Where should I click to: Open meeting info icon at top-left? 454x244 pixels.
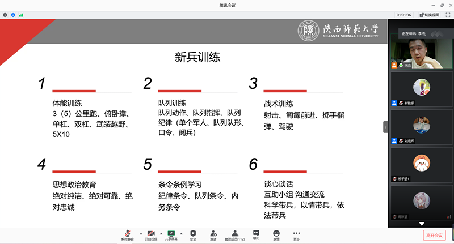[5, 15]
